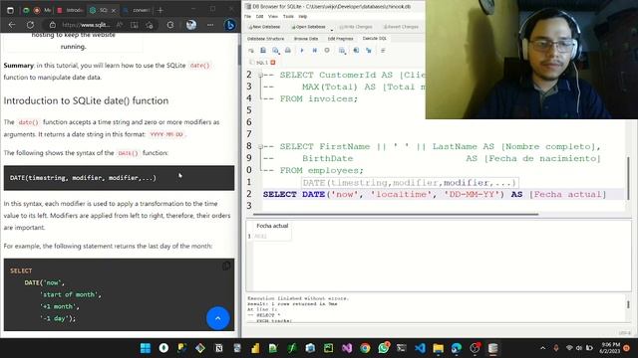
Task: Expand the Open Database dropdown arrow
Action: (332, 29)
